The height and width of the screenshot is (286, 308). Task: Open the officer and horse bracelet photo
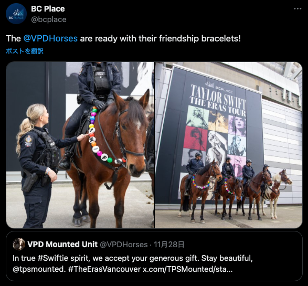pos(80,145)
